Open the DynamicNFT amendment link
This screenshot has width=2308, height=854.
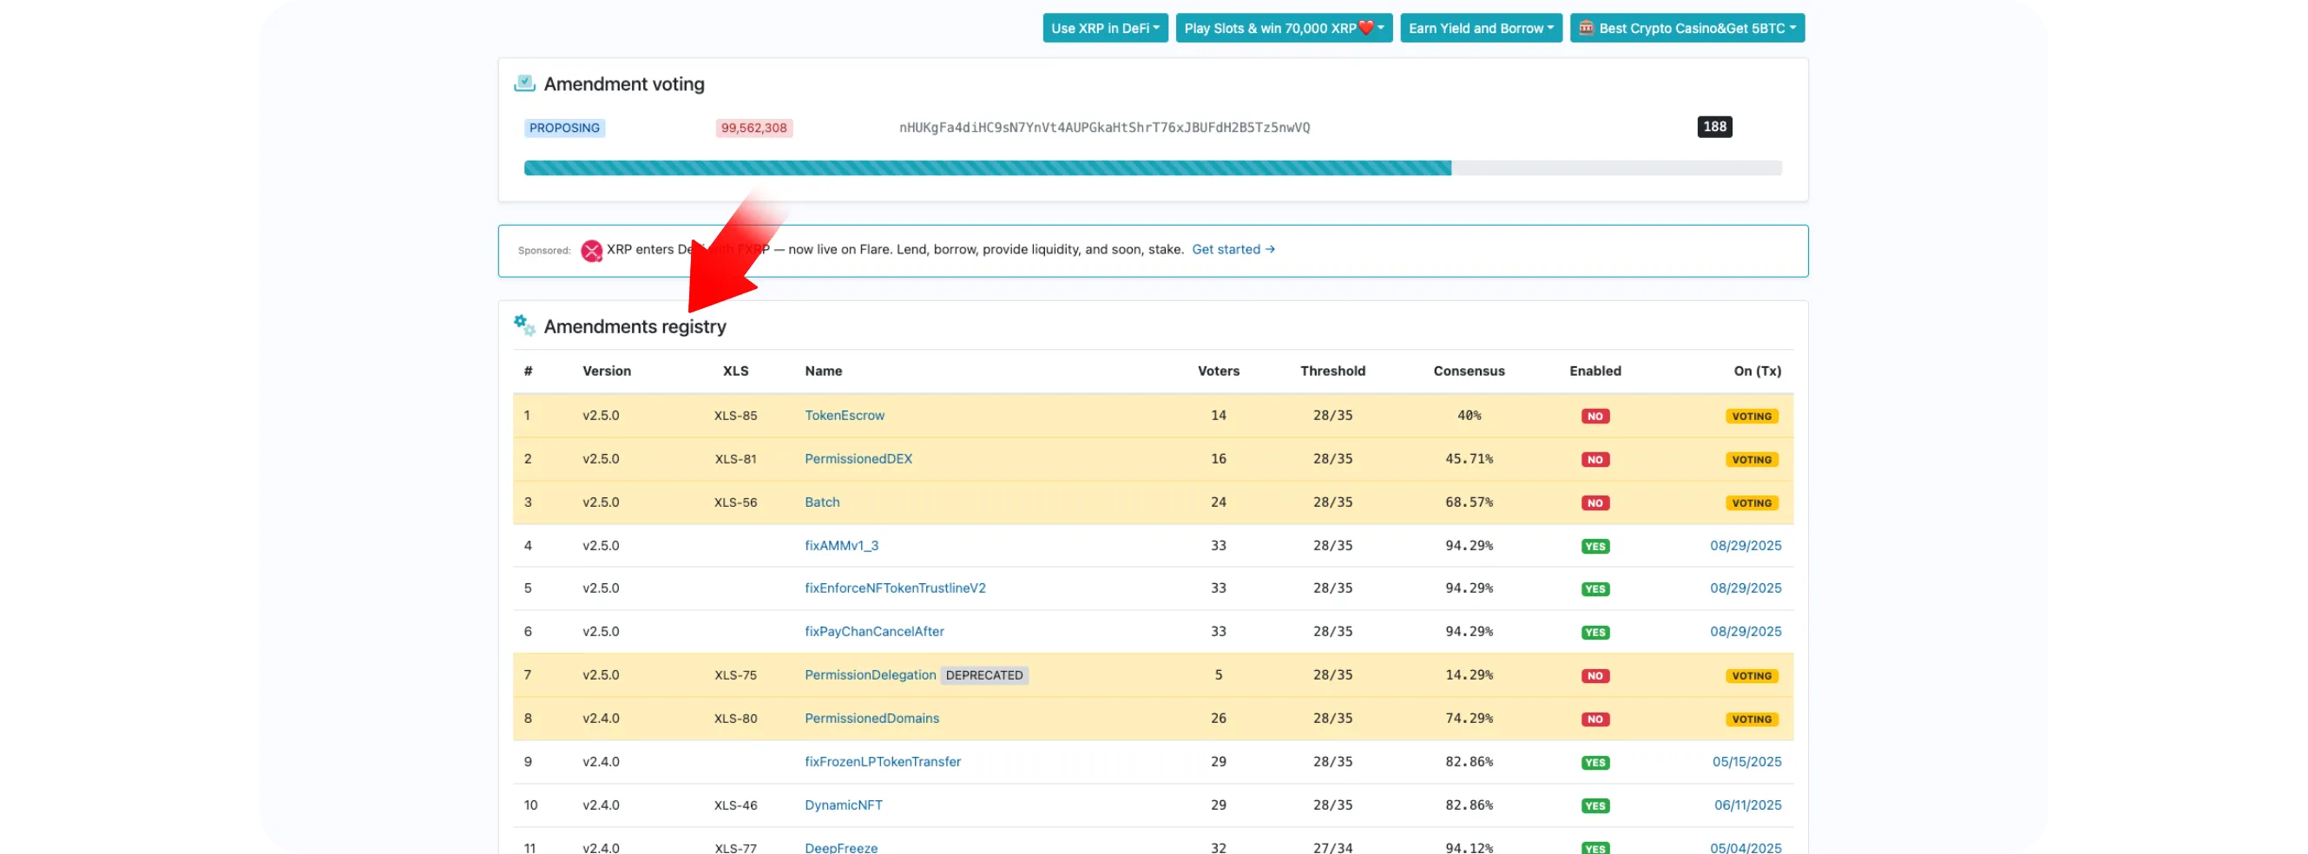point(843,805)
